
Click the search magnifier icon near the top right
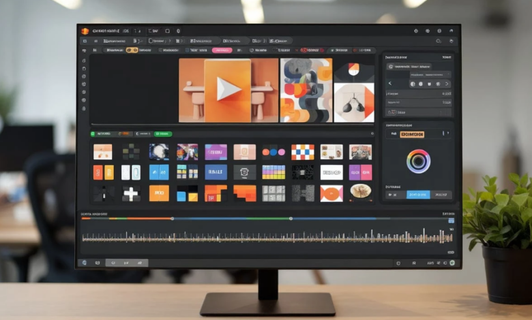(439, 41)
